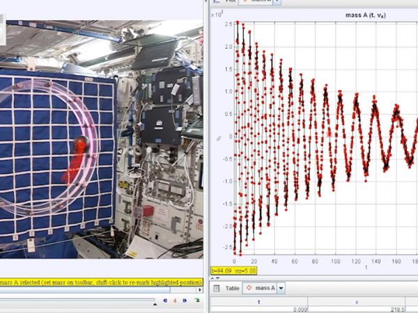418x313 pixels.
Task: Click the video player slider track
Action: pos(77,300)
